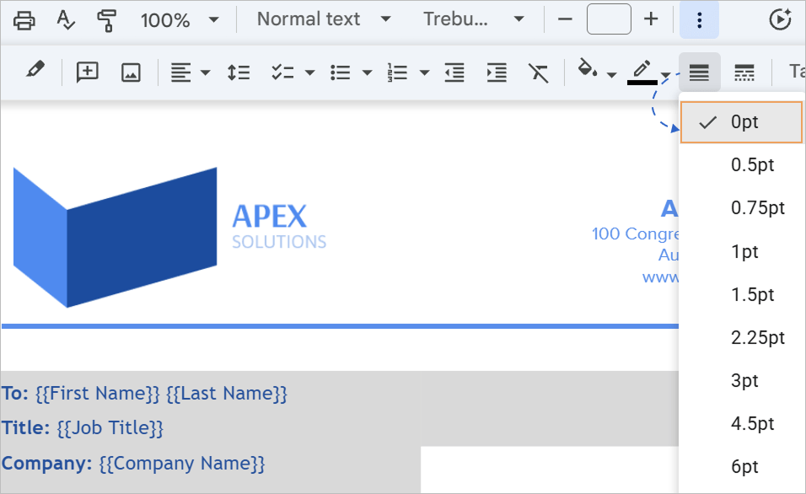Increase indent
This screenshot has height=494, width=806.
point(497,72)
